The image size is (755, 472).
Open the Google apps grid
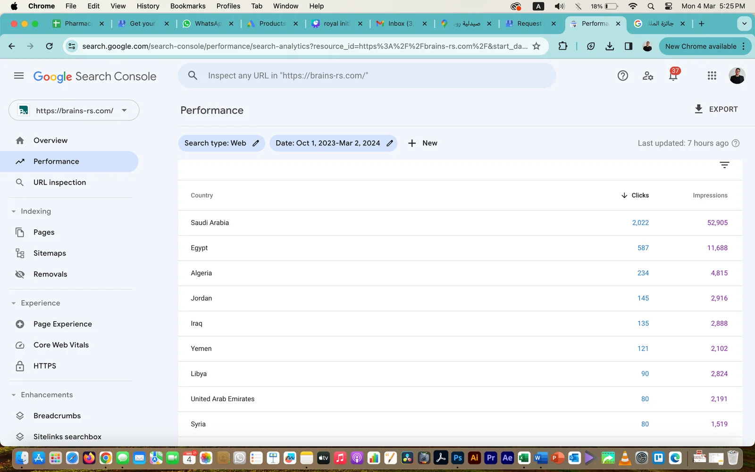(712, 76)
